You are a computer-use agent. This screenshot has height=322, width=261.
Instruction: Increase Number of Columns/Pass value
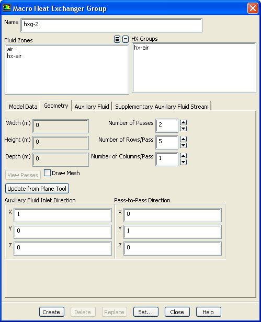click(183, 156)
